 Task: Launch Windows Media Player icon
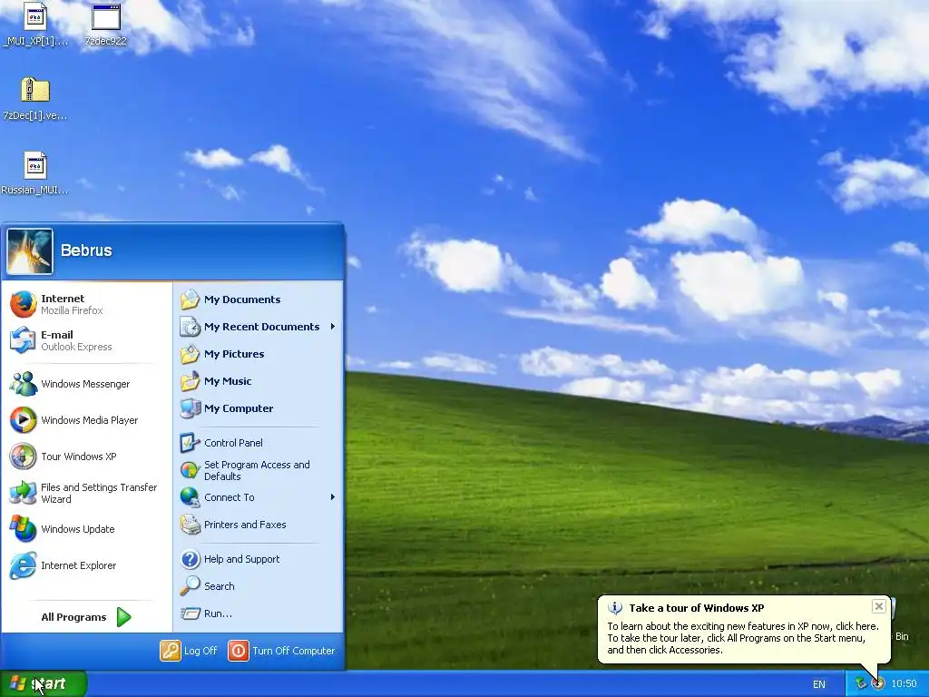tap(24, 420)
